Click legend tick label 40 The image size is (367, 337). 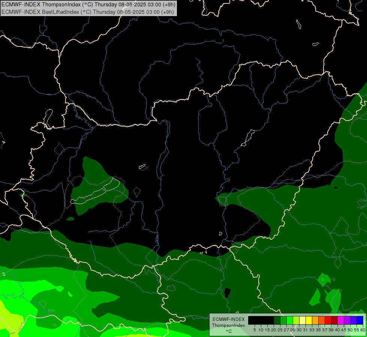337,330
